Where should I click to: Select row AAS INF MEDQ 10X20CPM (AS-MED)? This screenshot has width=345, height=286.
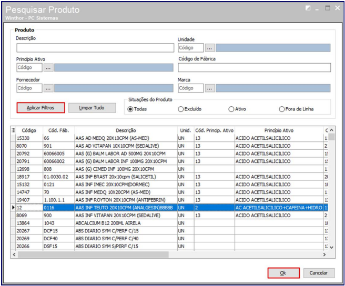pos(169,192)
